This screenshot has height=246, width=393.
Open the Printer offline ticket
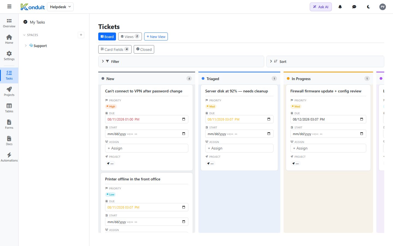[x=133, y=179]
